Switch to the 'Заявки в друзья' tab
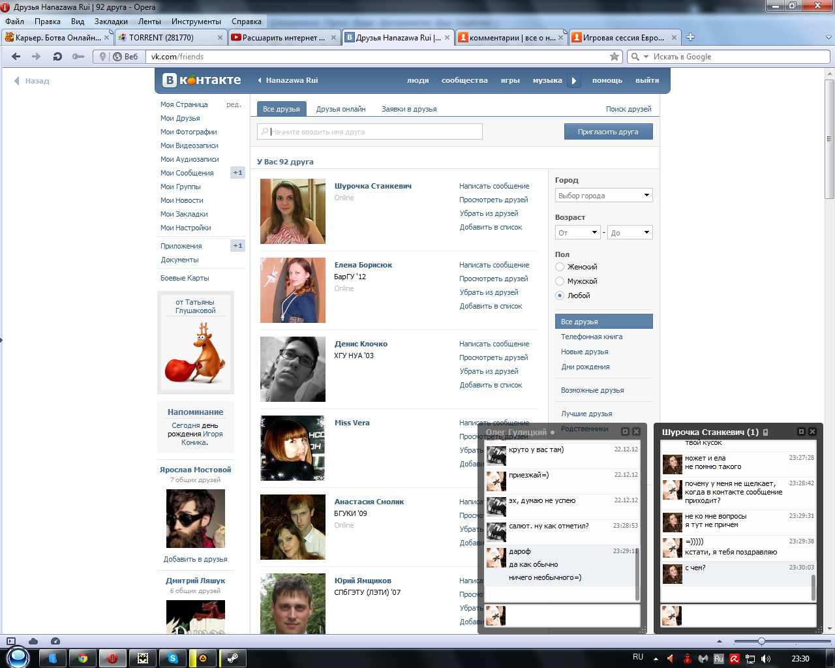 pyautogui.click(x=409, y=109)
